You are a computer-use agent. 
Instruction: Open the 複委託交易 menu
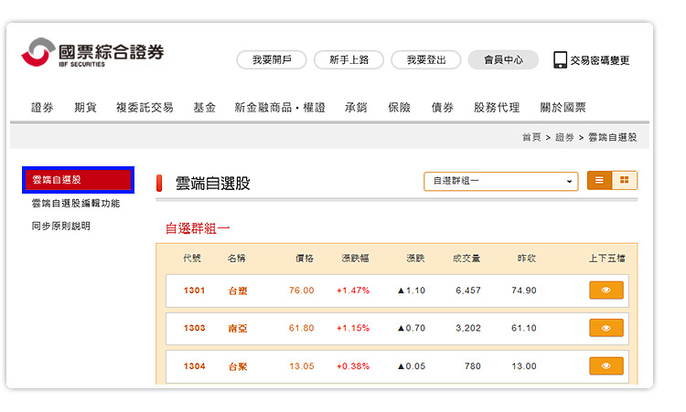coord(145,108)
